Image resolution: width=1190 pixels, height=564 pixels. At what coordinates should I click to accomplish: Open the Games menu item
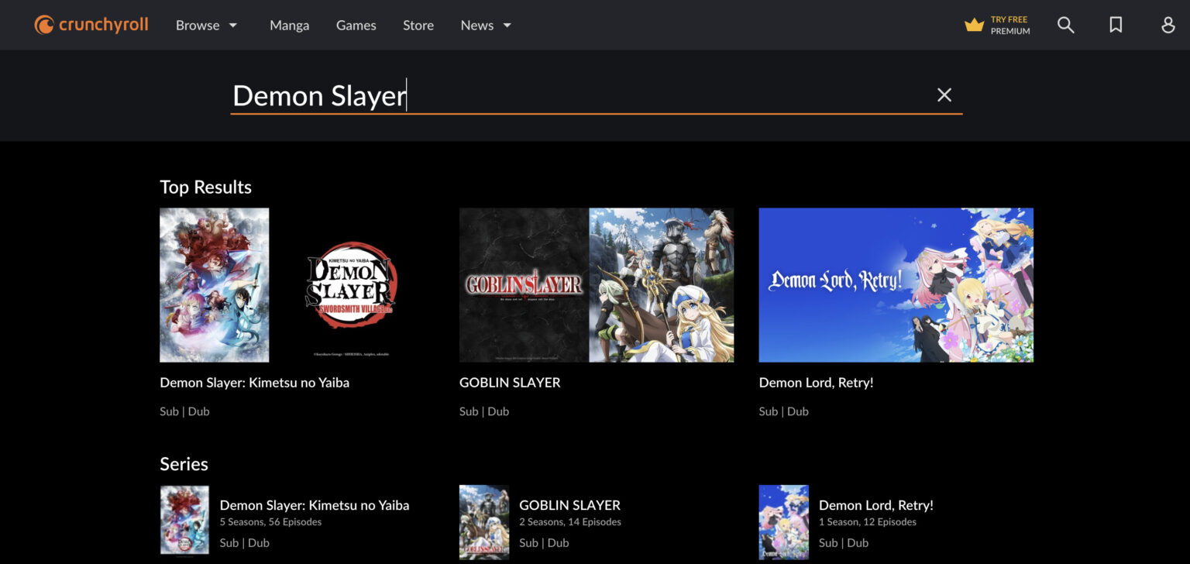click(356, 25)
